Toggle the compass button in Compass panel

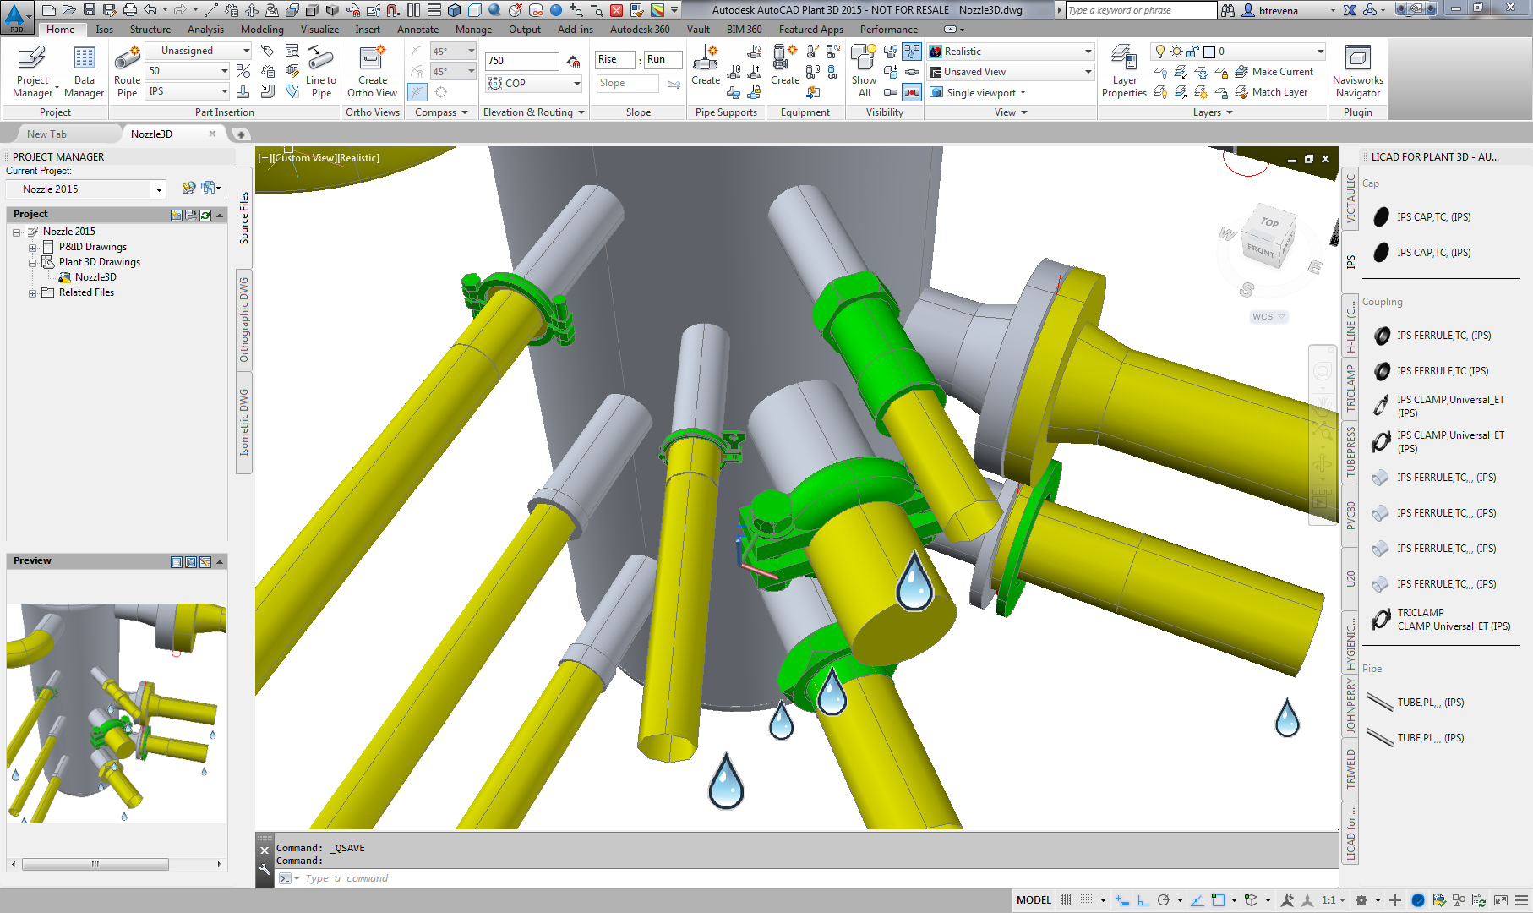(x=417, y=92)
